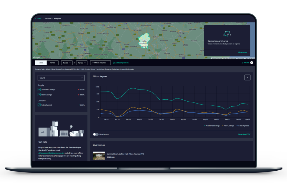Screen dimensions: 287x183
Task: Open the Overview breadcrumb
Action: pyautogui.click(x=47, y=19)
